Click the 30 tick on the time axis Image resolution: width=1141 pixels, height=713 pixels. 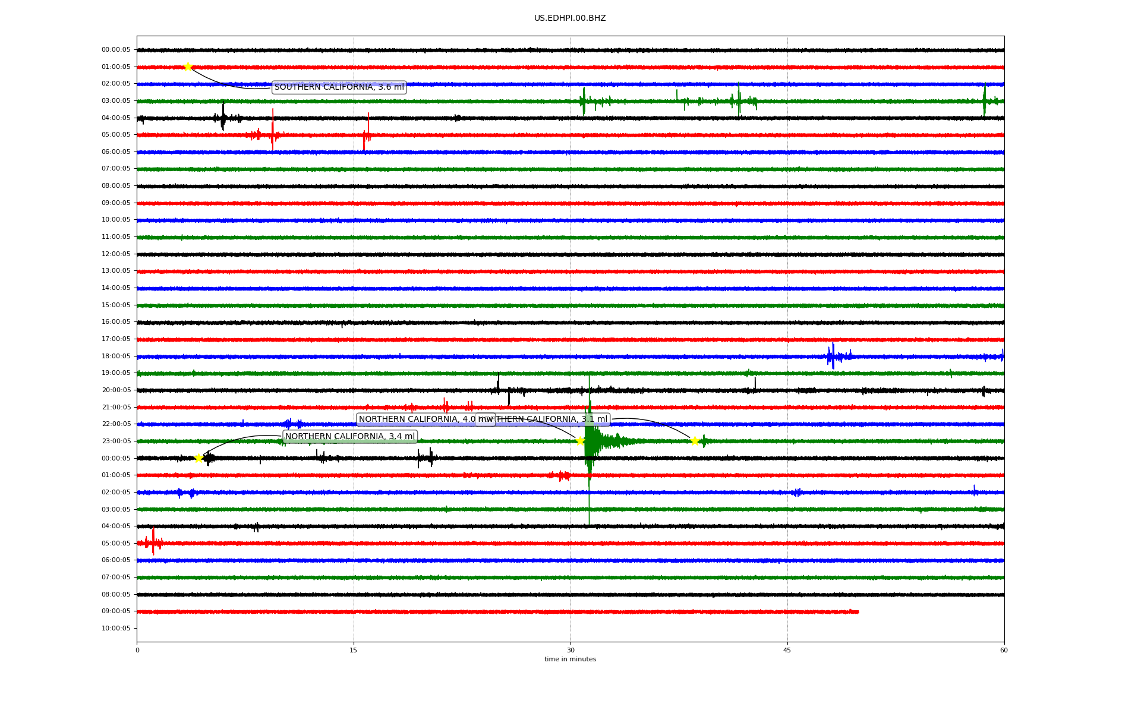click(x=570, y=650)
